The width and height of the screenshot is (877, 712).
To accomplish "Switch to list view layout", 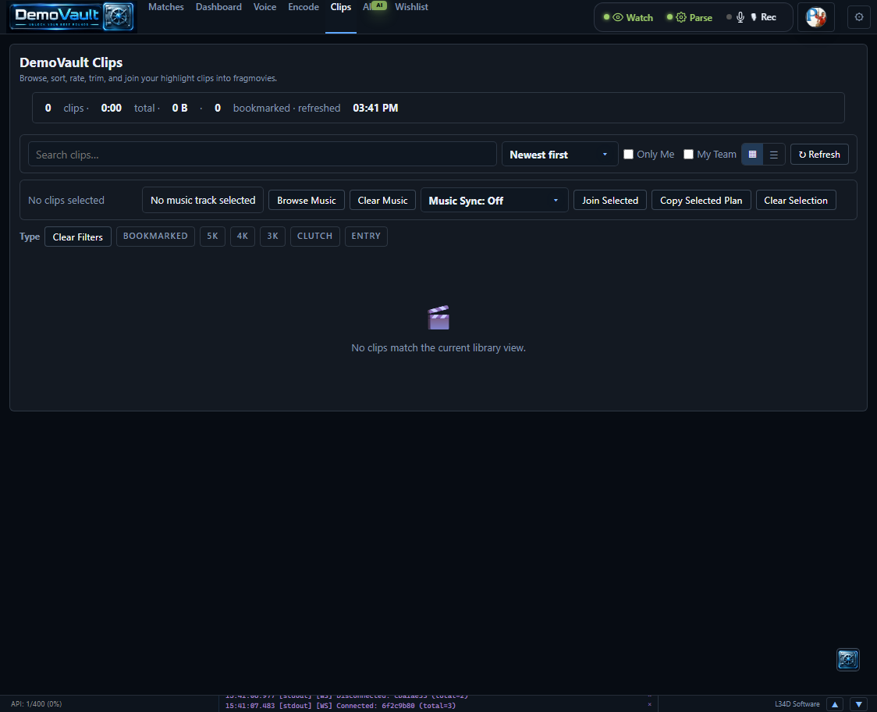I will [x=773, y=155].
